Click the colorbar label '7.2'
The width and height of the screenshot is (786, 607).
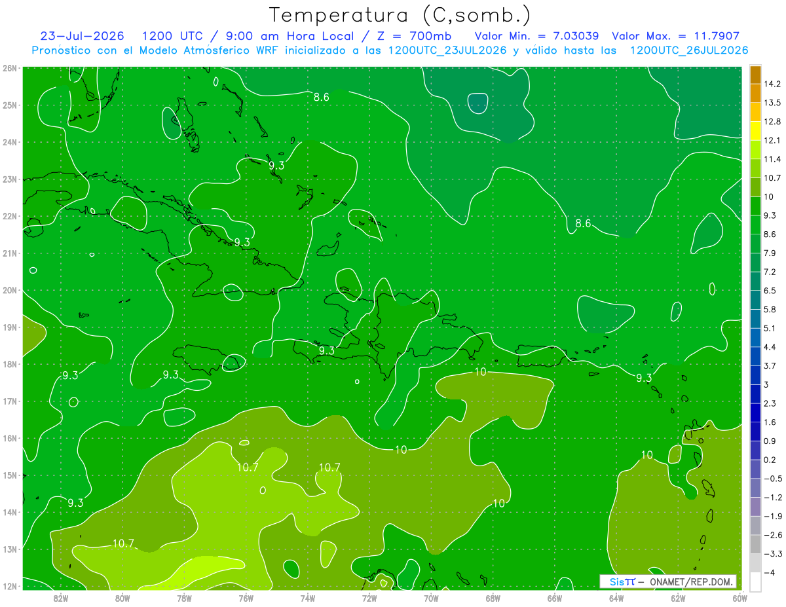coord(771,272)
